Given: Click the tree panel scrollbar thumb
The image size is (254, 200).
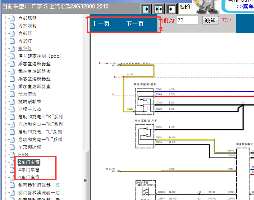Looking at the screenshot, I should (x=86, y=176).
